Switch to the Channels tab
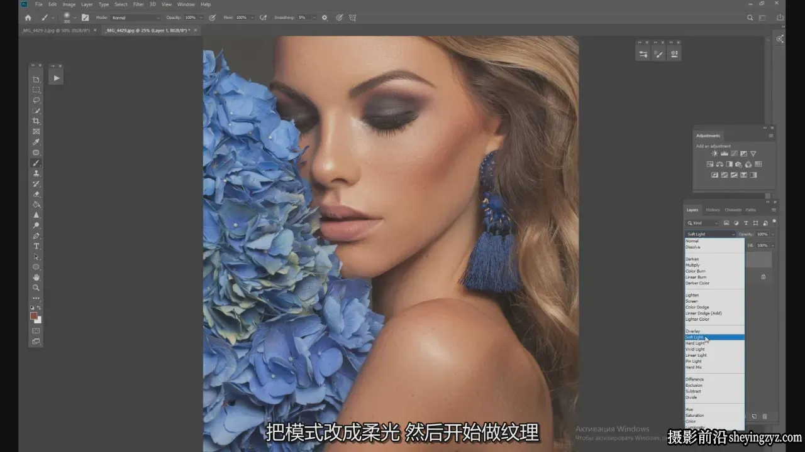 click(733, 210)
